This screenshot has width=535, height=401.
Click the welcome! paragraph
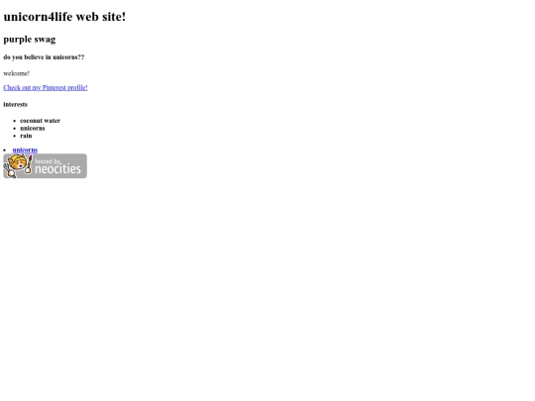(x=17, y=73)
